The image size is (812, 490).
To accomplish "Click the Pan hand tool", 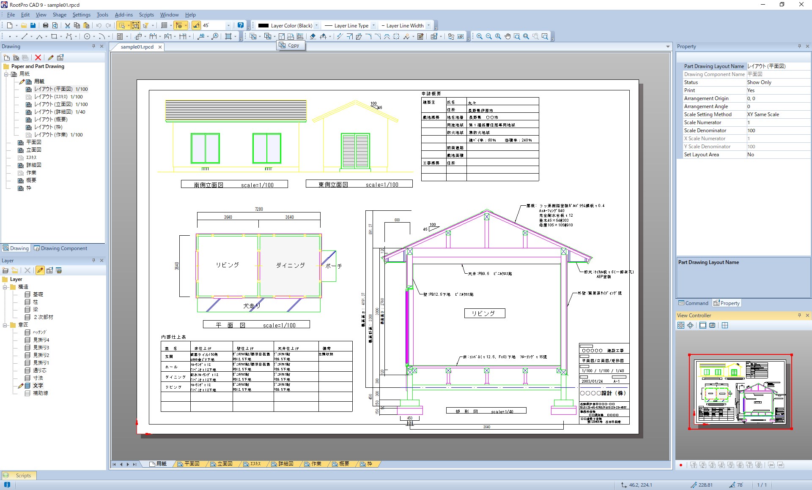I will pos(507,36).
